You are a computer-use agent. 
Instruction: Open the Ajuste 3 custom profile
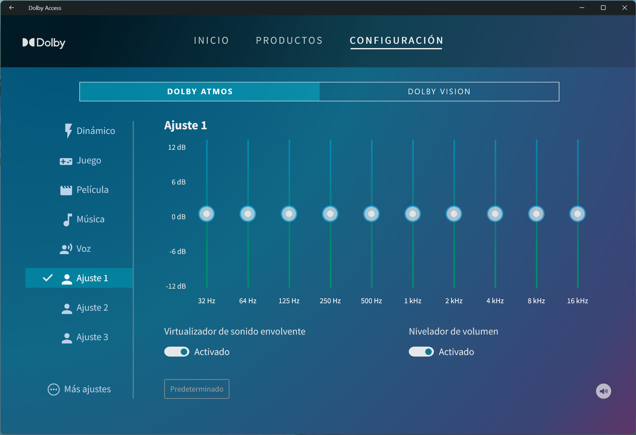click(85, 337)
